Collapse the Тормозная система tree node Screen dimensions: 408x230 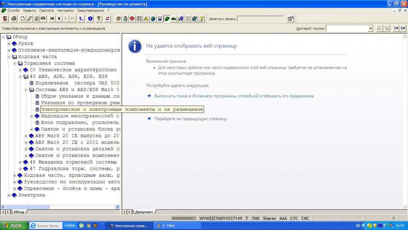[x=15, y=64]
